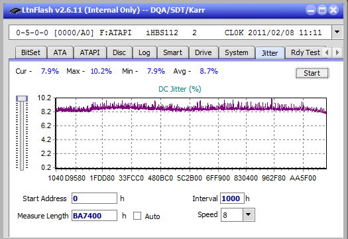
Task: Open the Speed dropdown list
Action: click(x=249, y=214)
